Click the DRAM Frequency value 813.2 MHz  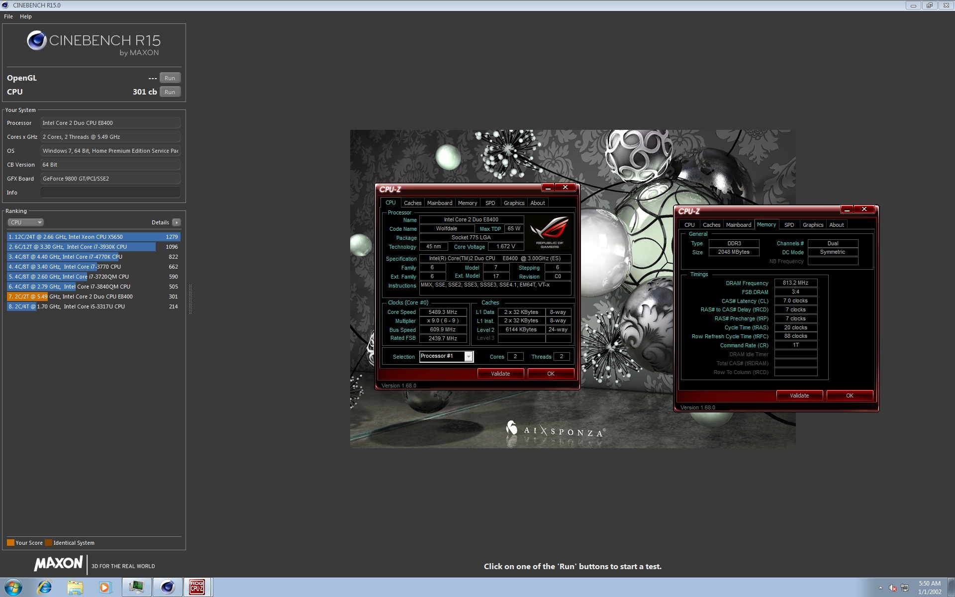pos(795,283)
